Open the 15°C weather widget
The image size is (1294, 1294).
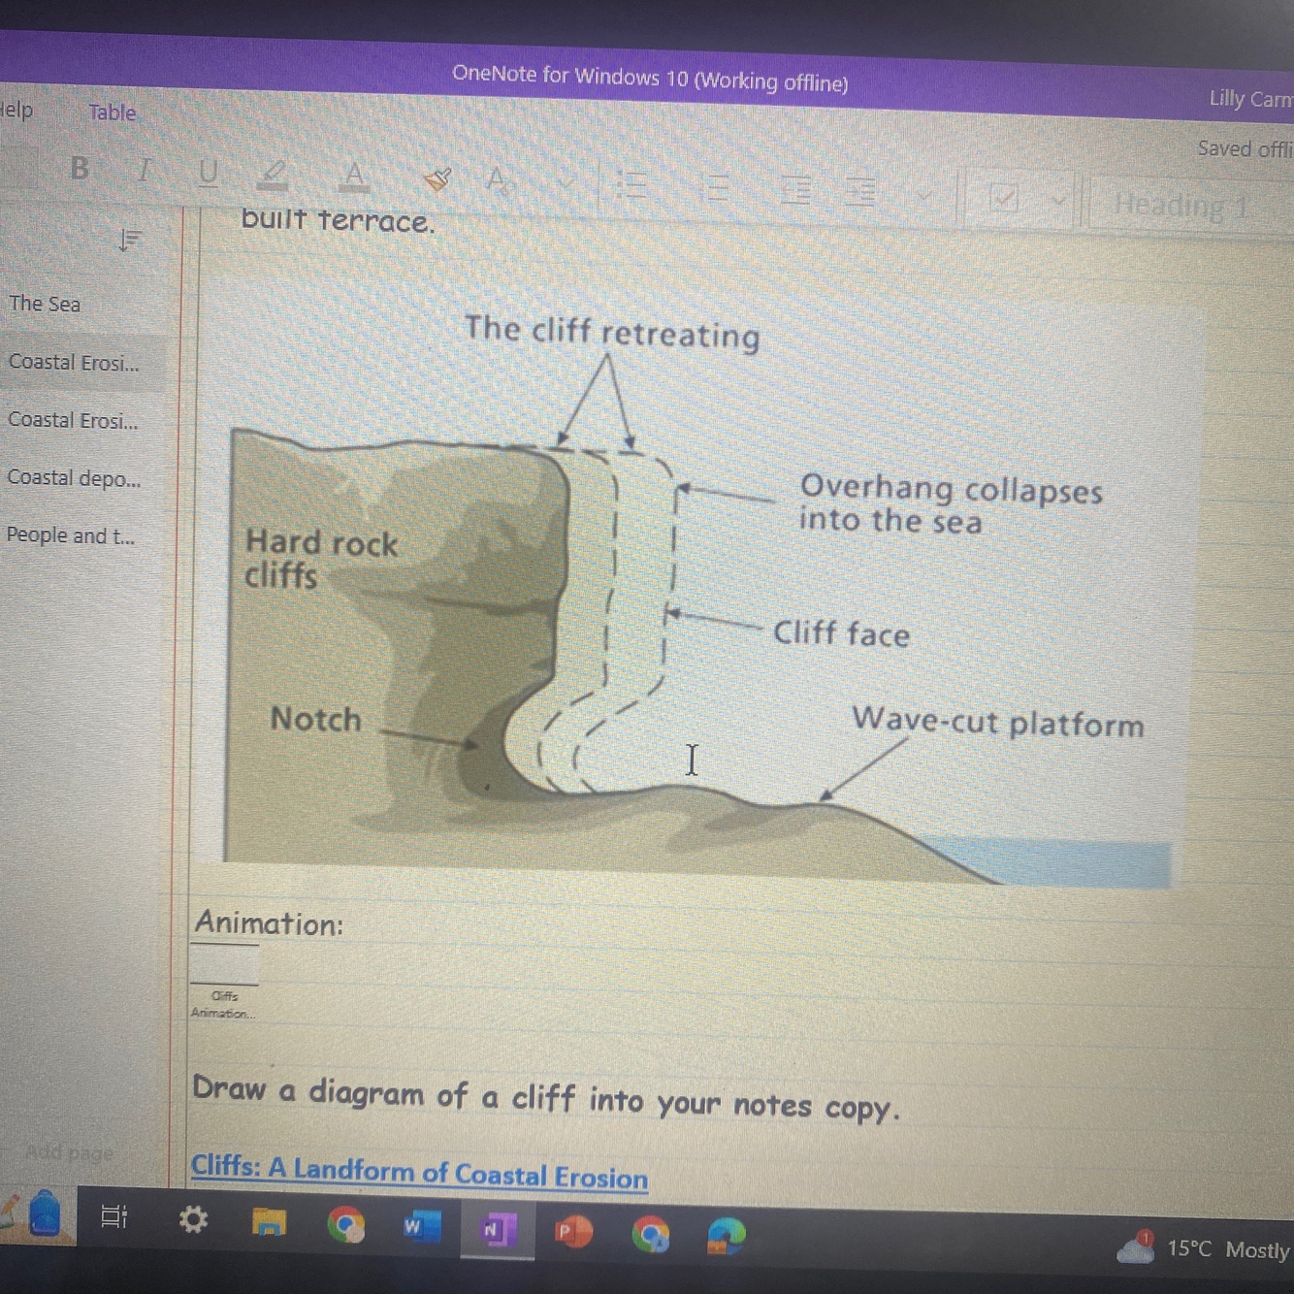click(1204, 1248)
